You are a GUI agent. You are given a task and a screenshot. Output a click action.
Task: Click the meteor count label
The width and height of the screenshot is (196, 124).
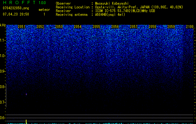coord(44,10)
